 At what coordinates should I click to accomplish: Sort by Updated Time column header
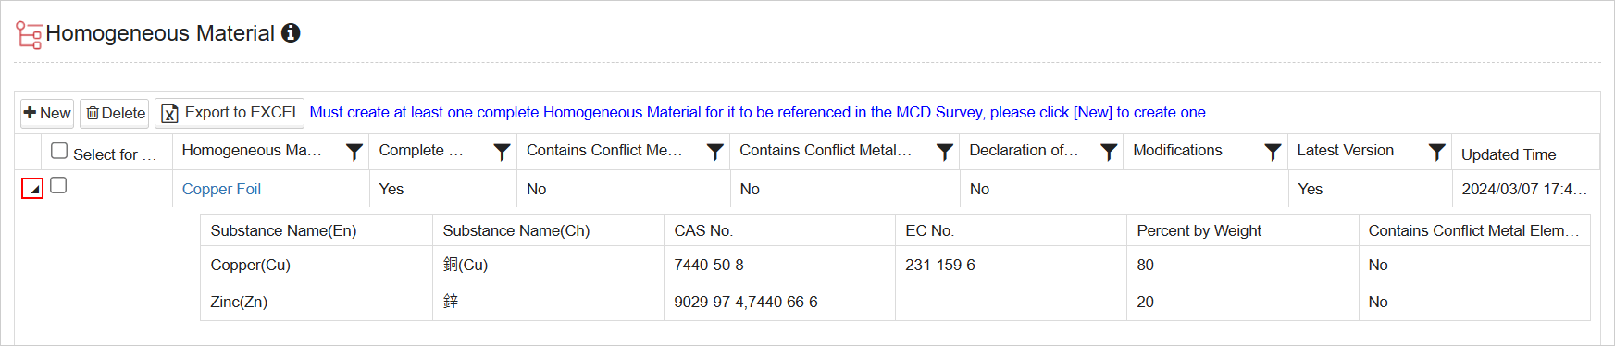coord(1509,154)
